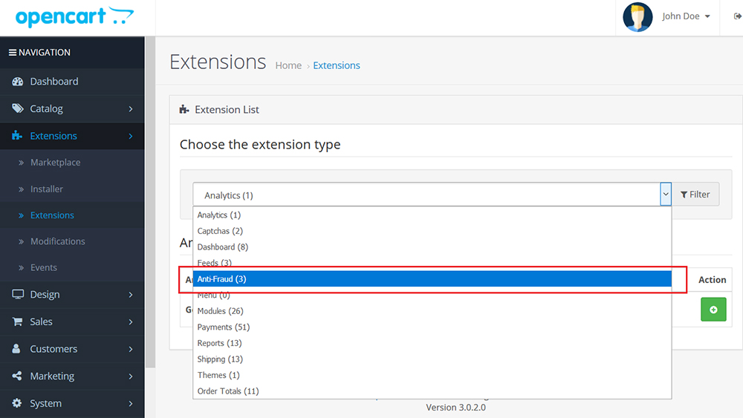
Task: Click the Marketing share icon
Action: pyautogui.click(x=17, y=376)
